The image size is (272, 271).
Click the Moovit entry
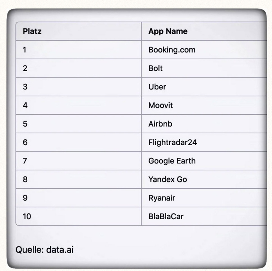[161, 105]
